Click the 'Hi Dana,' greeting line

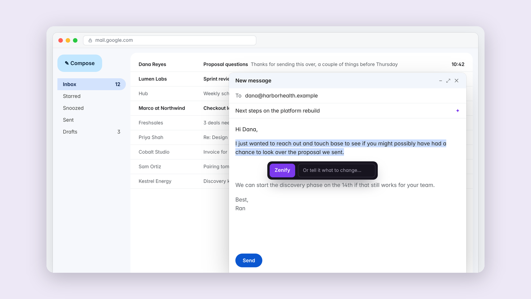click(247, 129)
